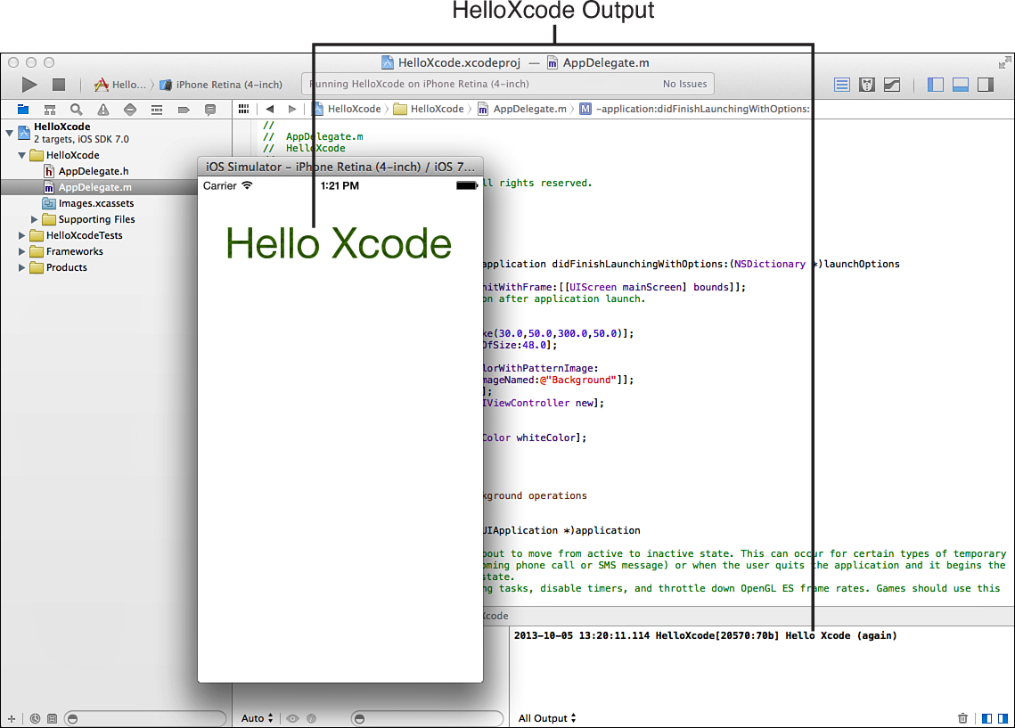Viewport: 1015px width, 728px height.
Task: Open the didFinishLaunchingWithOptions method jump menu
Action: (x=694, y=109)
